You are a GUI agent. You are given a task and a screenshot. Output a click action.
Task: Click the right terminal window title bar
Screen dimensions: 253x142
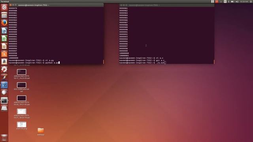click(x=167, y=5)
